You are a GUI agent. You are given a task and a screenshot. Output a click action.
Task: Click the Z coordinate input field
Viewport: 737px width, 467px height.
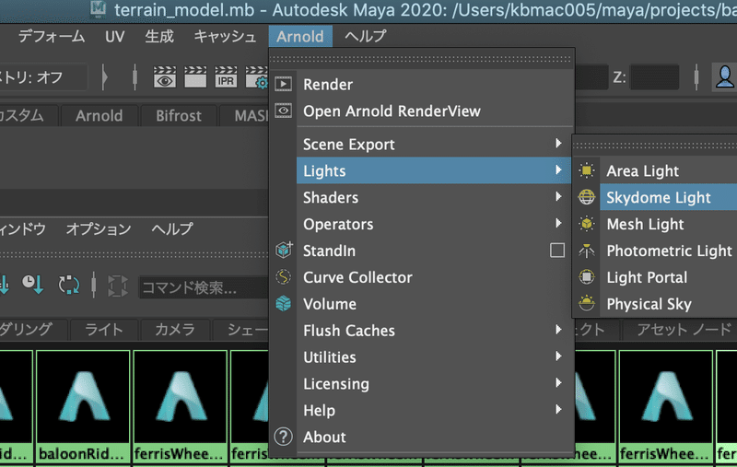pyautogui.click(x=654, y=77)
